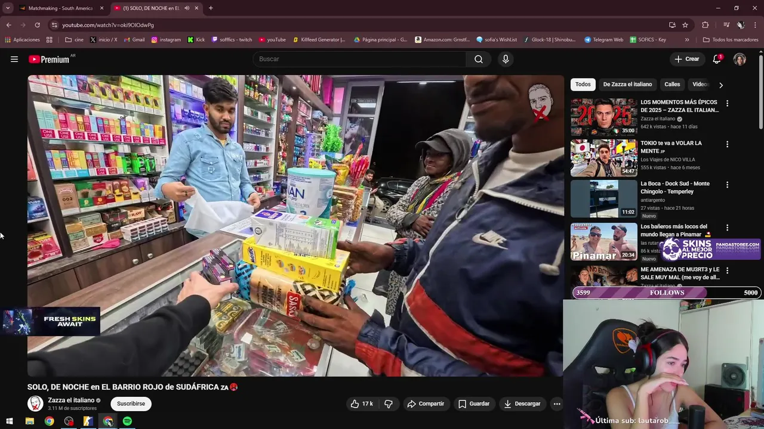Open options for 'ME AMENAZA DE MU3RT3' video
The image size is (764, 429).
tap(727, 271)
